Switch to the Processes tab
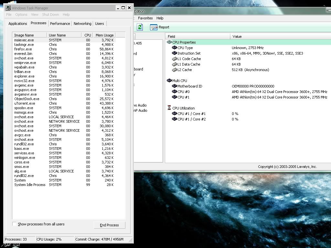The image size is (331, 248). click(38, 23)
